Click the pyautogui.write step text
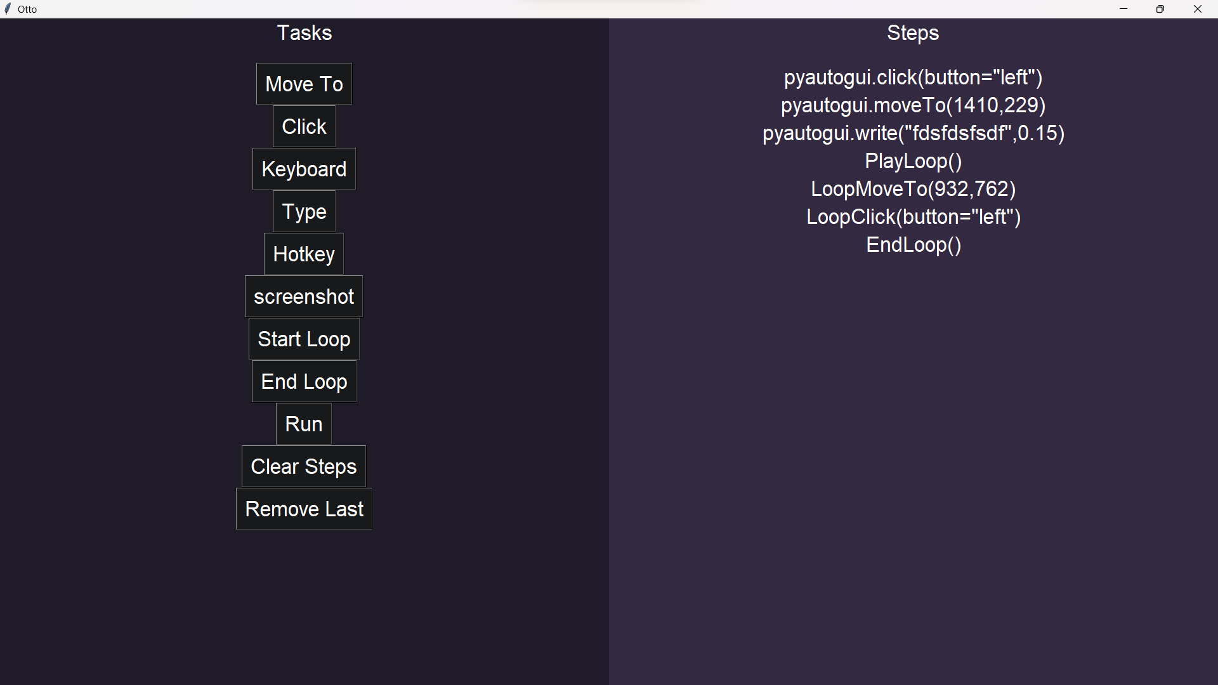Screen dimensions: 1218x685 (x=913, y=133)
